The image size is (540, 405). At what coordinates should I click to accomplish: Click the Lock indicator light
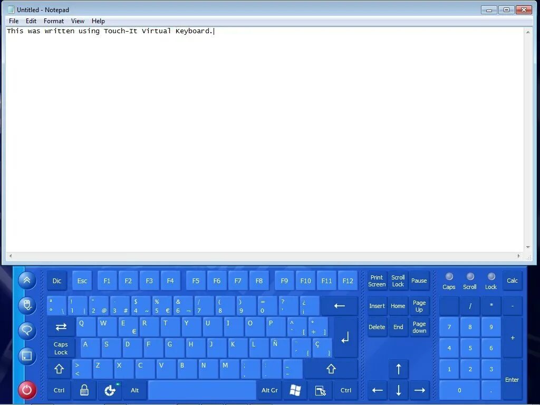[x=491, y=276]
